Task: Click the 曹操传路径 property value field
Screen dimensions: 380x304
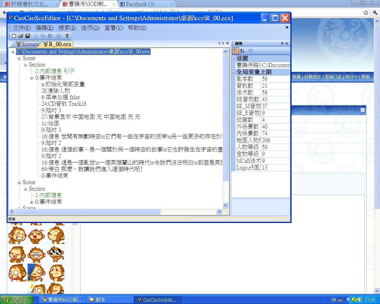Action: 275,65
